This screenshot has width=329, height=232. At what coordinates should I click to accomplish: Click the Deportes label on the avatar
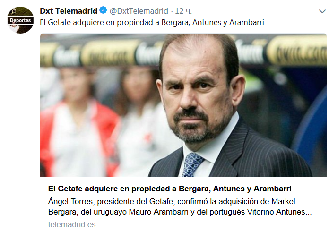(20, 20)
